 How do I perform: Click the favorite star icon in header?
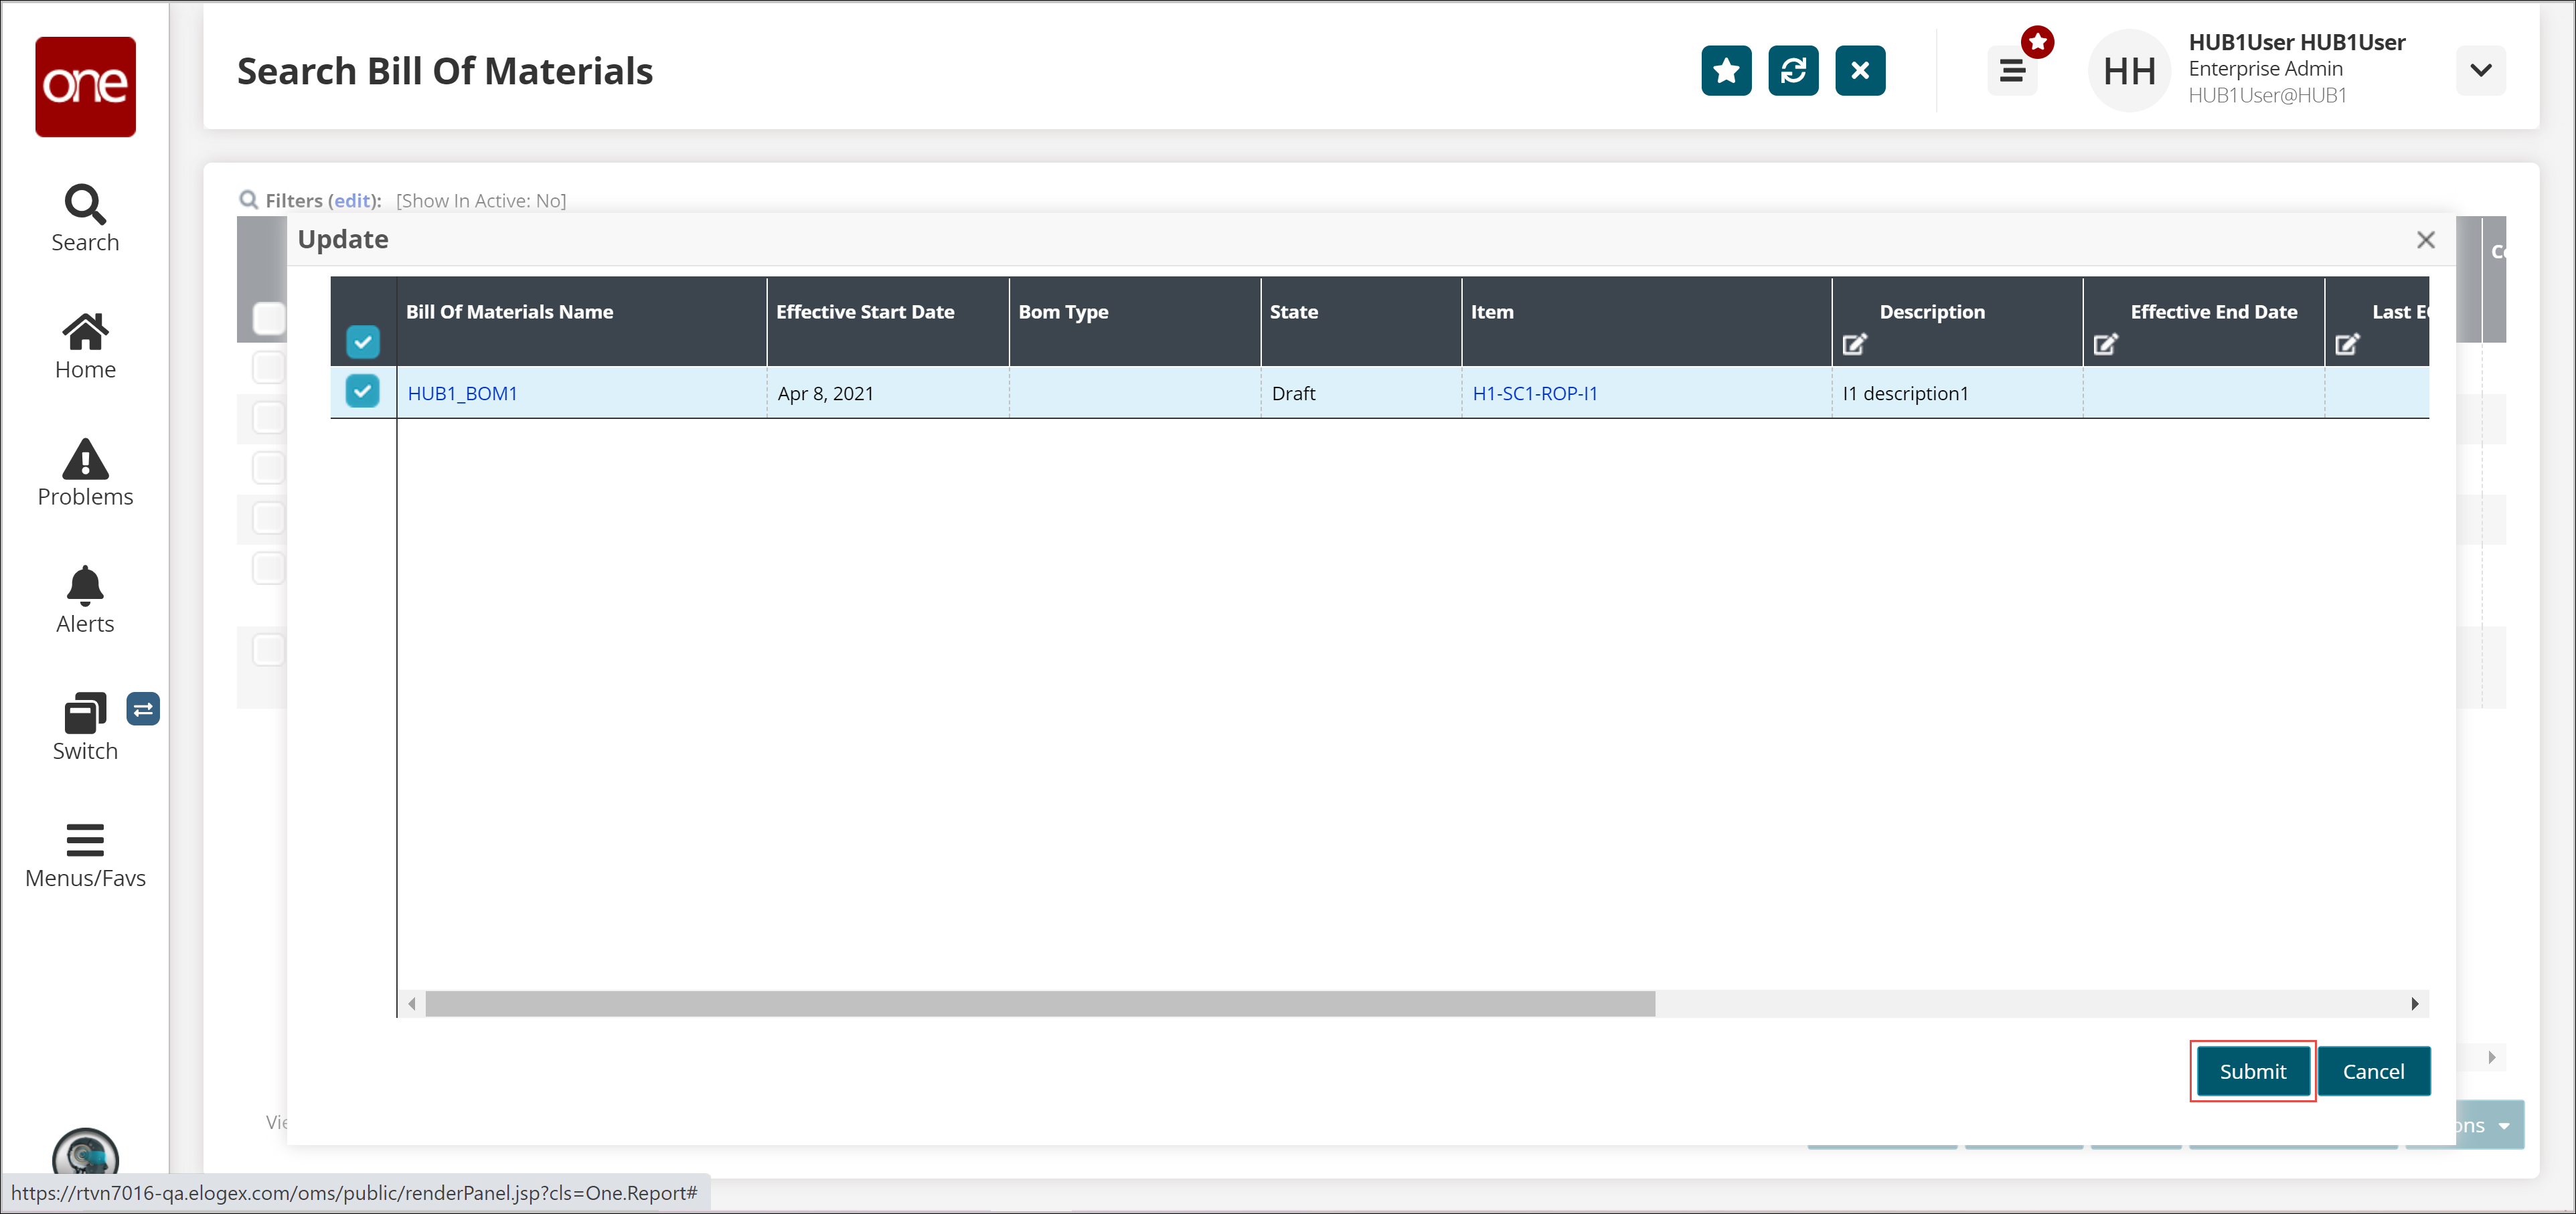[x=1725, y=71]
